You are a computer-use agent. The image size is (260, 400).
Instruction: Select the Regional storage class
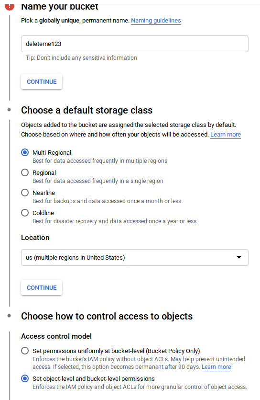click(x=25, y=173)
